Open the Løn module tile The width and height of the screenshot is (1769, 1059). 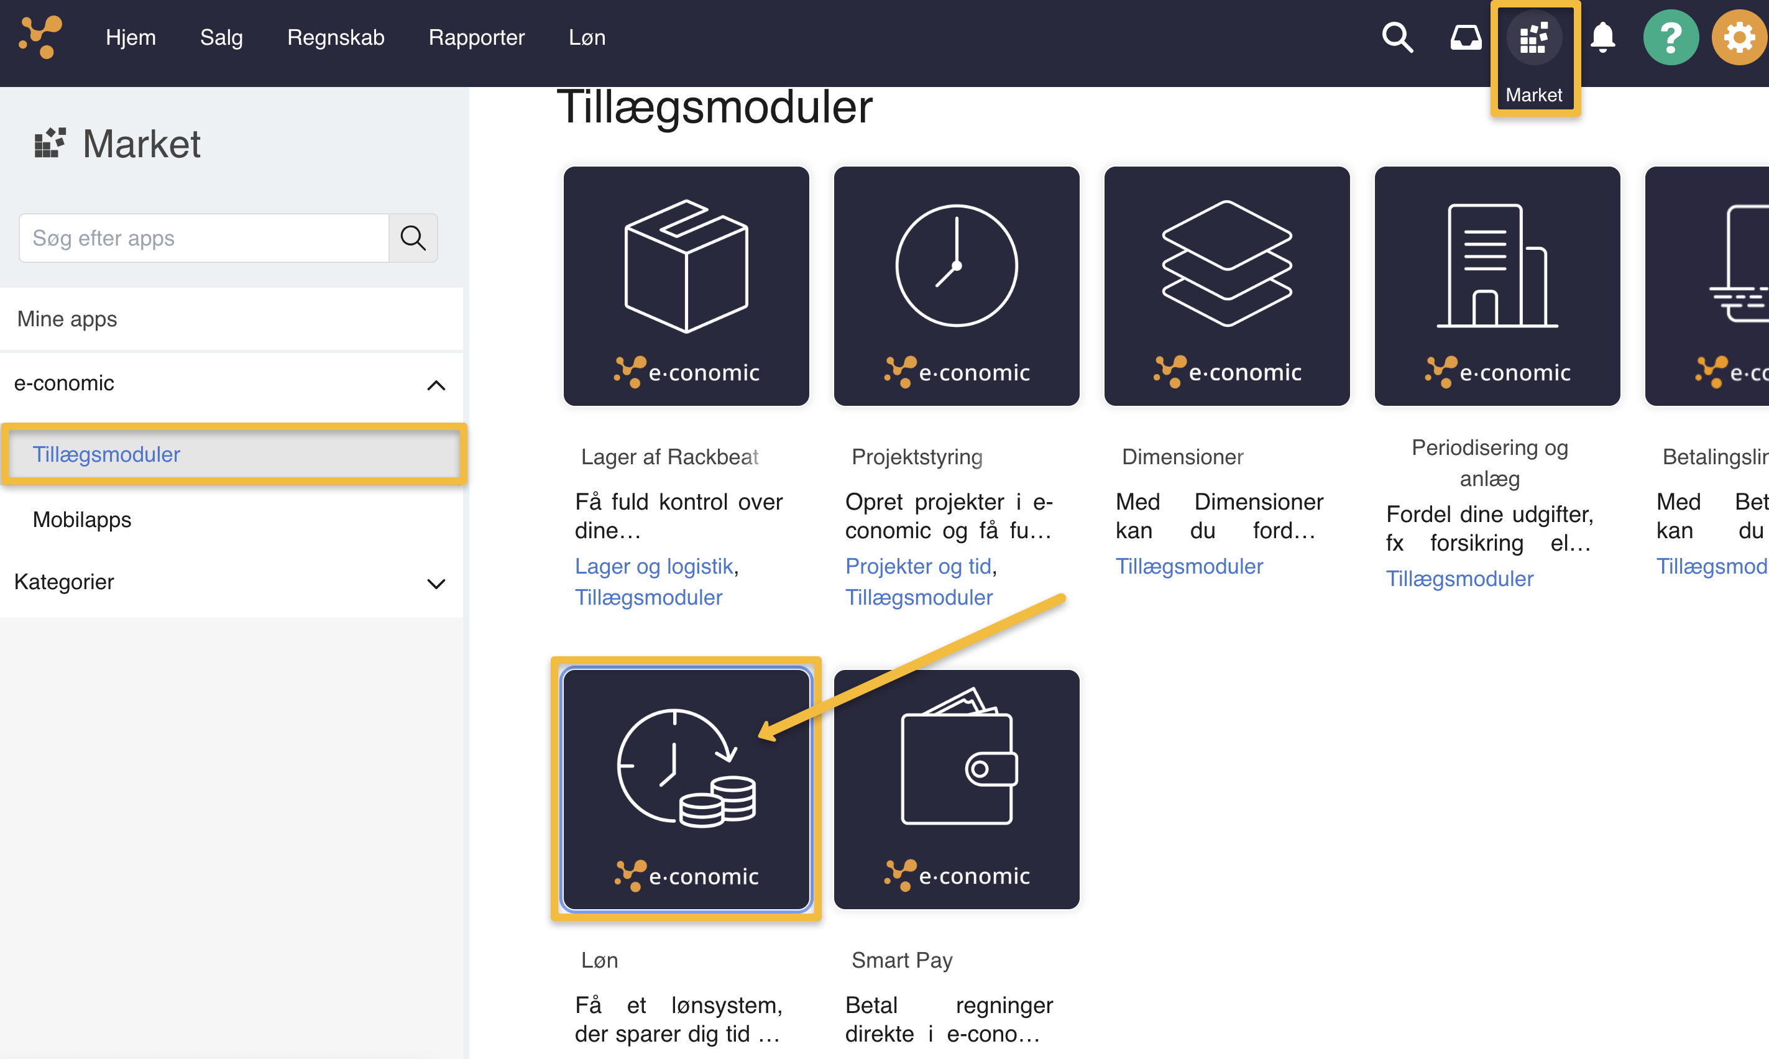tap(686, 789)
